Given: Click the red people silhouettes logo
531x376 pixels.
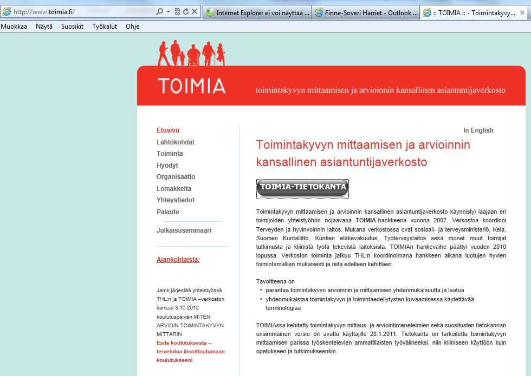Looking at the screenshot, I should (191, 53).
